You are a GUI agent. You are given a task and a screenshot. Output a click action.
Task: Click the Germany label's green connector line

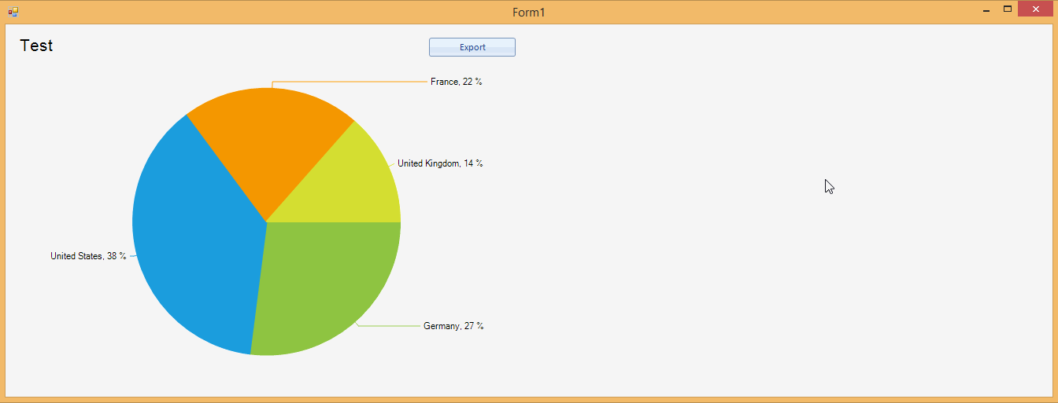(x=389, y=326)
